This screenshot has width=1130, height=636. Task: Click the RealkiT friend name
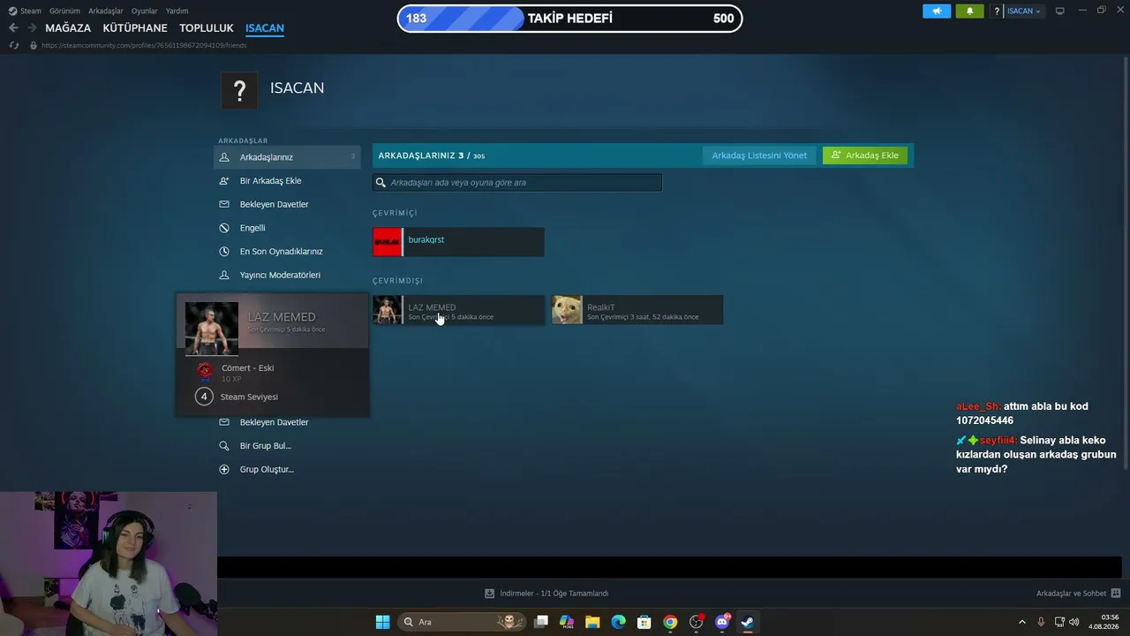click(601, 307)
